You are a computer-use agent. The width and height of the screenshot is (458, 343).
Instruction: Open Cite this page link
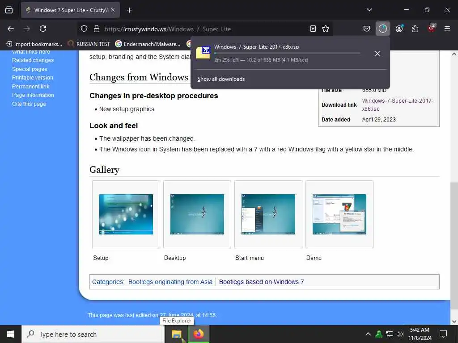[x=29, y=104]
